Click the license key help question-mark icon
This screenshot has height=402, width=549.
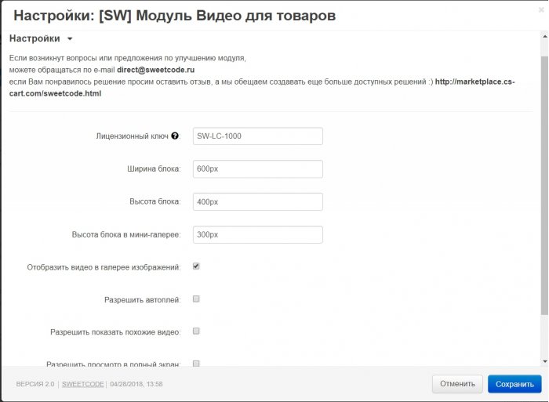[175, 136]
